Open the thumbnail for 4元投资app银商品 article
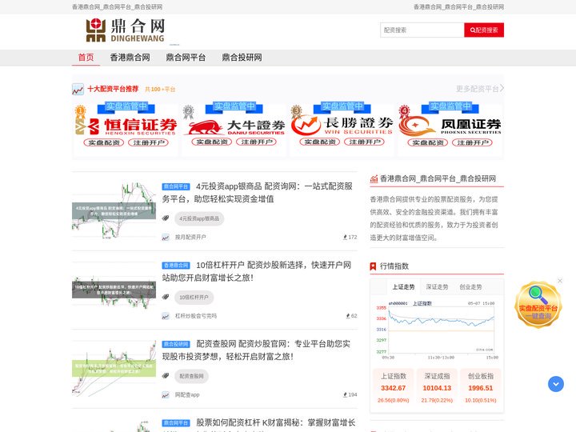The height and width of the screenshot is (432, 576). pyautogui.click(x=114, y=211)
